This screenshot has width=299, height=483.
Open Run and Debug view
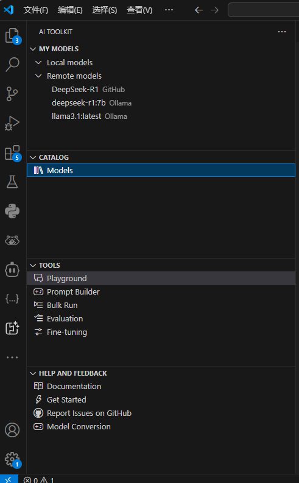click(x=12, y=123)
